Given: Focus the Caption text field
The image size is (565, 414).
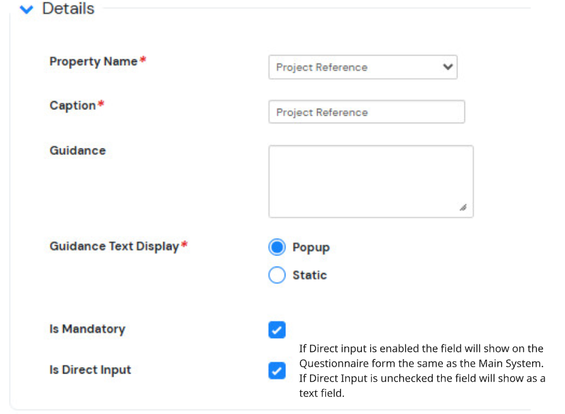Looking at the screenshot, I should click(366, 112).
